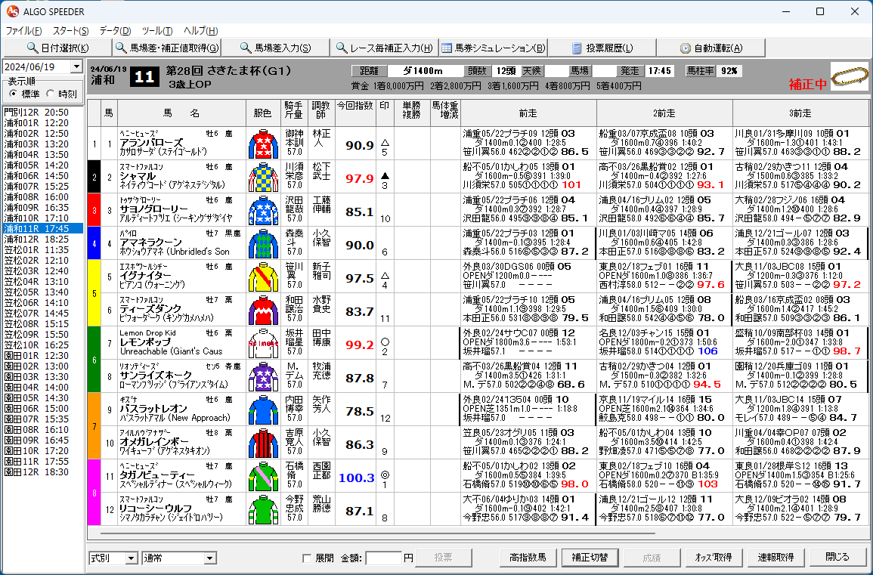Screen dimensions: 873x575
Task: Click the オッズ取得 button
Action: [x=714, y=557]
